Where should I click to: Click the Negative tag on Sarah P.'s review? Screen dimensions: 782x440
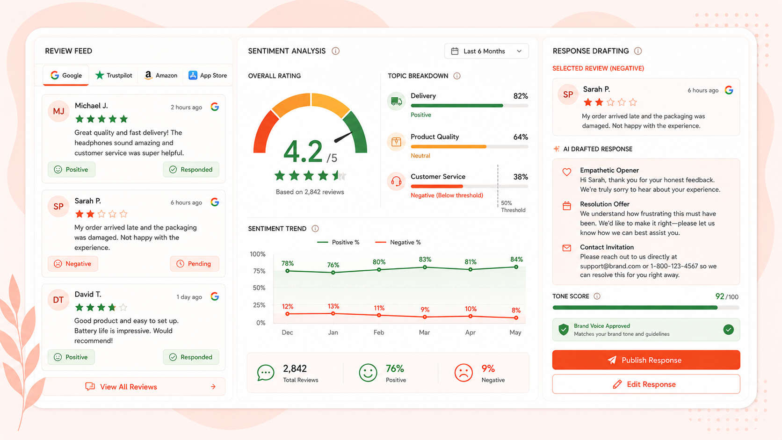[73, 264]
